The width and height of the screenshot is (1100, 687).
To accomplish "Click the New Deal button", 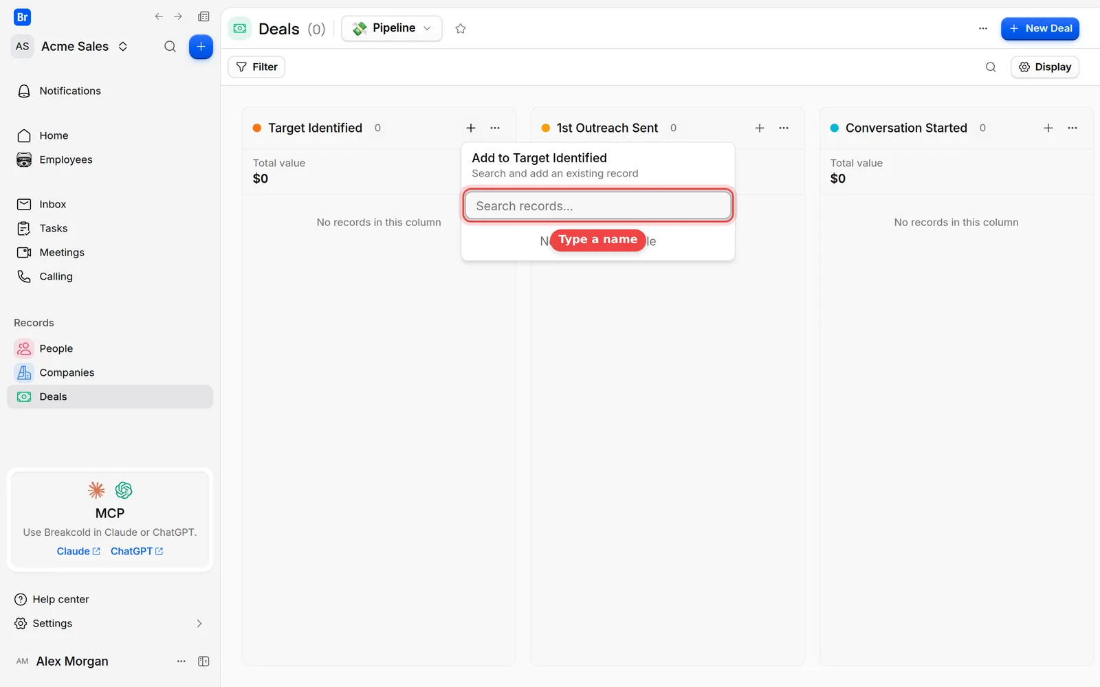I will point(1040,28).
